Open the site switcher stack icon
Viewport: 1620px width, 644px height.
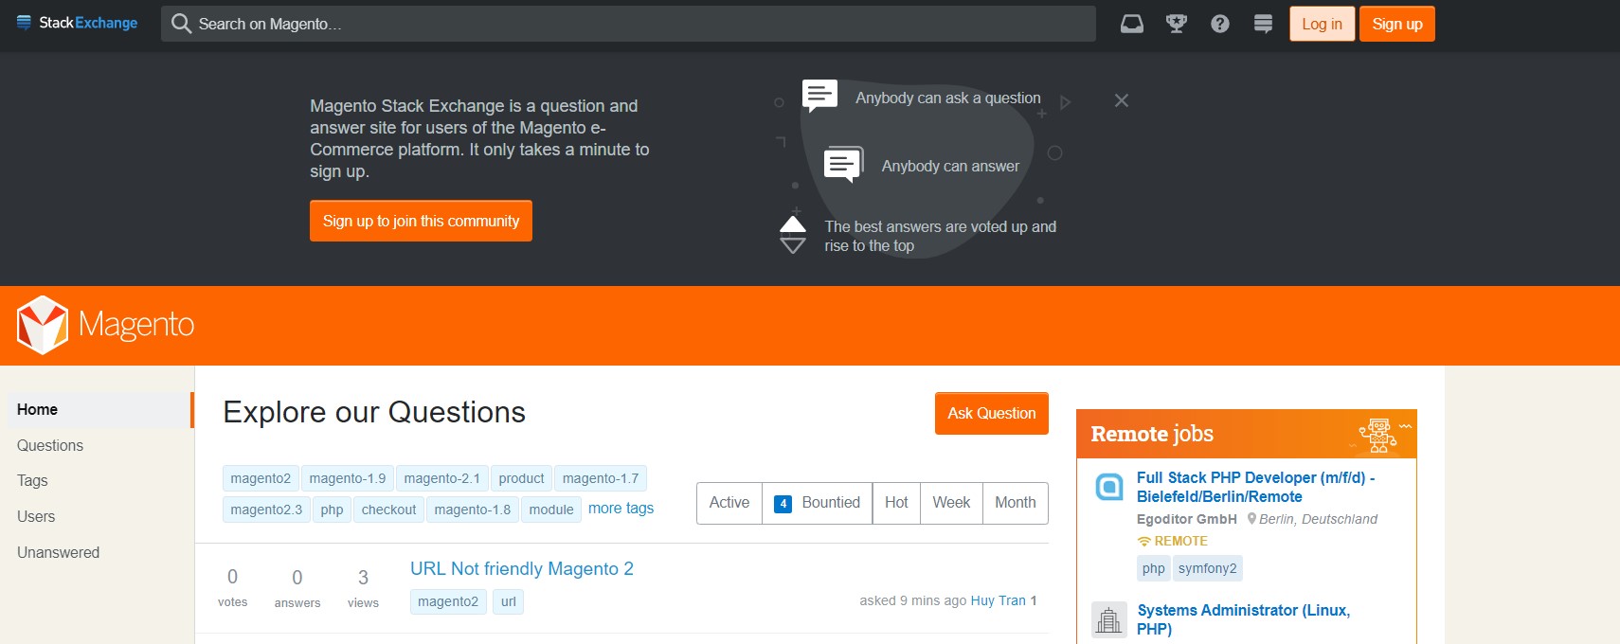tap(1263, 24)
